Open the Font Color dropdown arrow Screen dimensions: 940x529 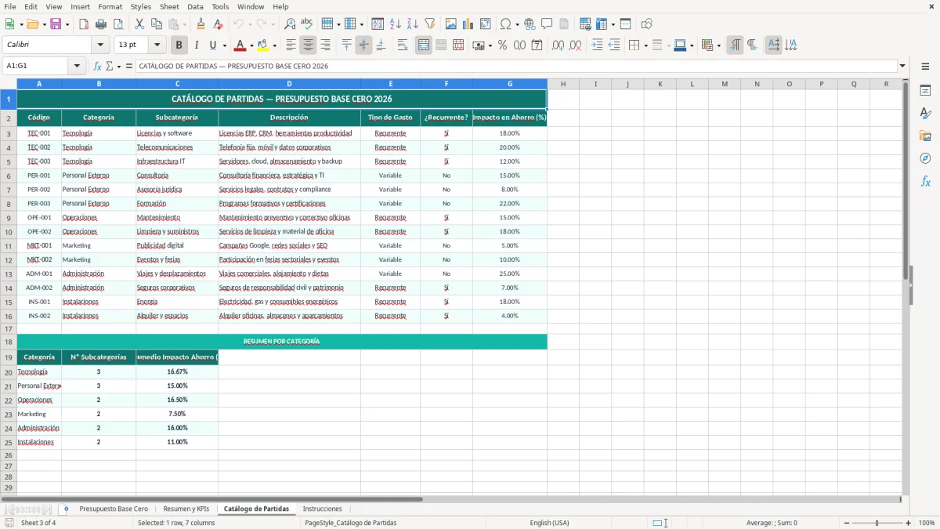click(251, 45)
